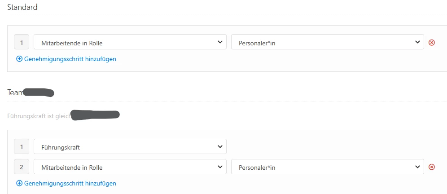Click chevron of Team's Mitarbeitende in Rolle field
This screenshot has height=194, width=447.
(219, 167)
